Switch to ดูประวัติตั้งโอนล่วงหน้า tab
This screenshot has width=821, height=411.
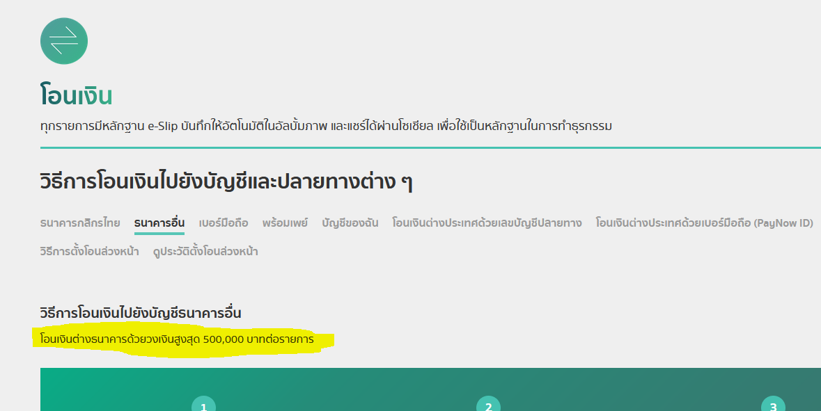click(205, 252)
